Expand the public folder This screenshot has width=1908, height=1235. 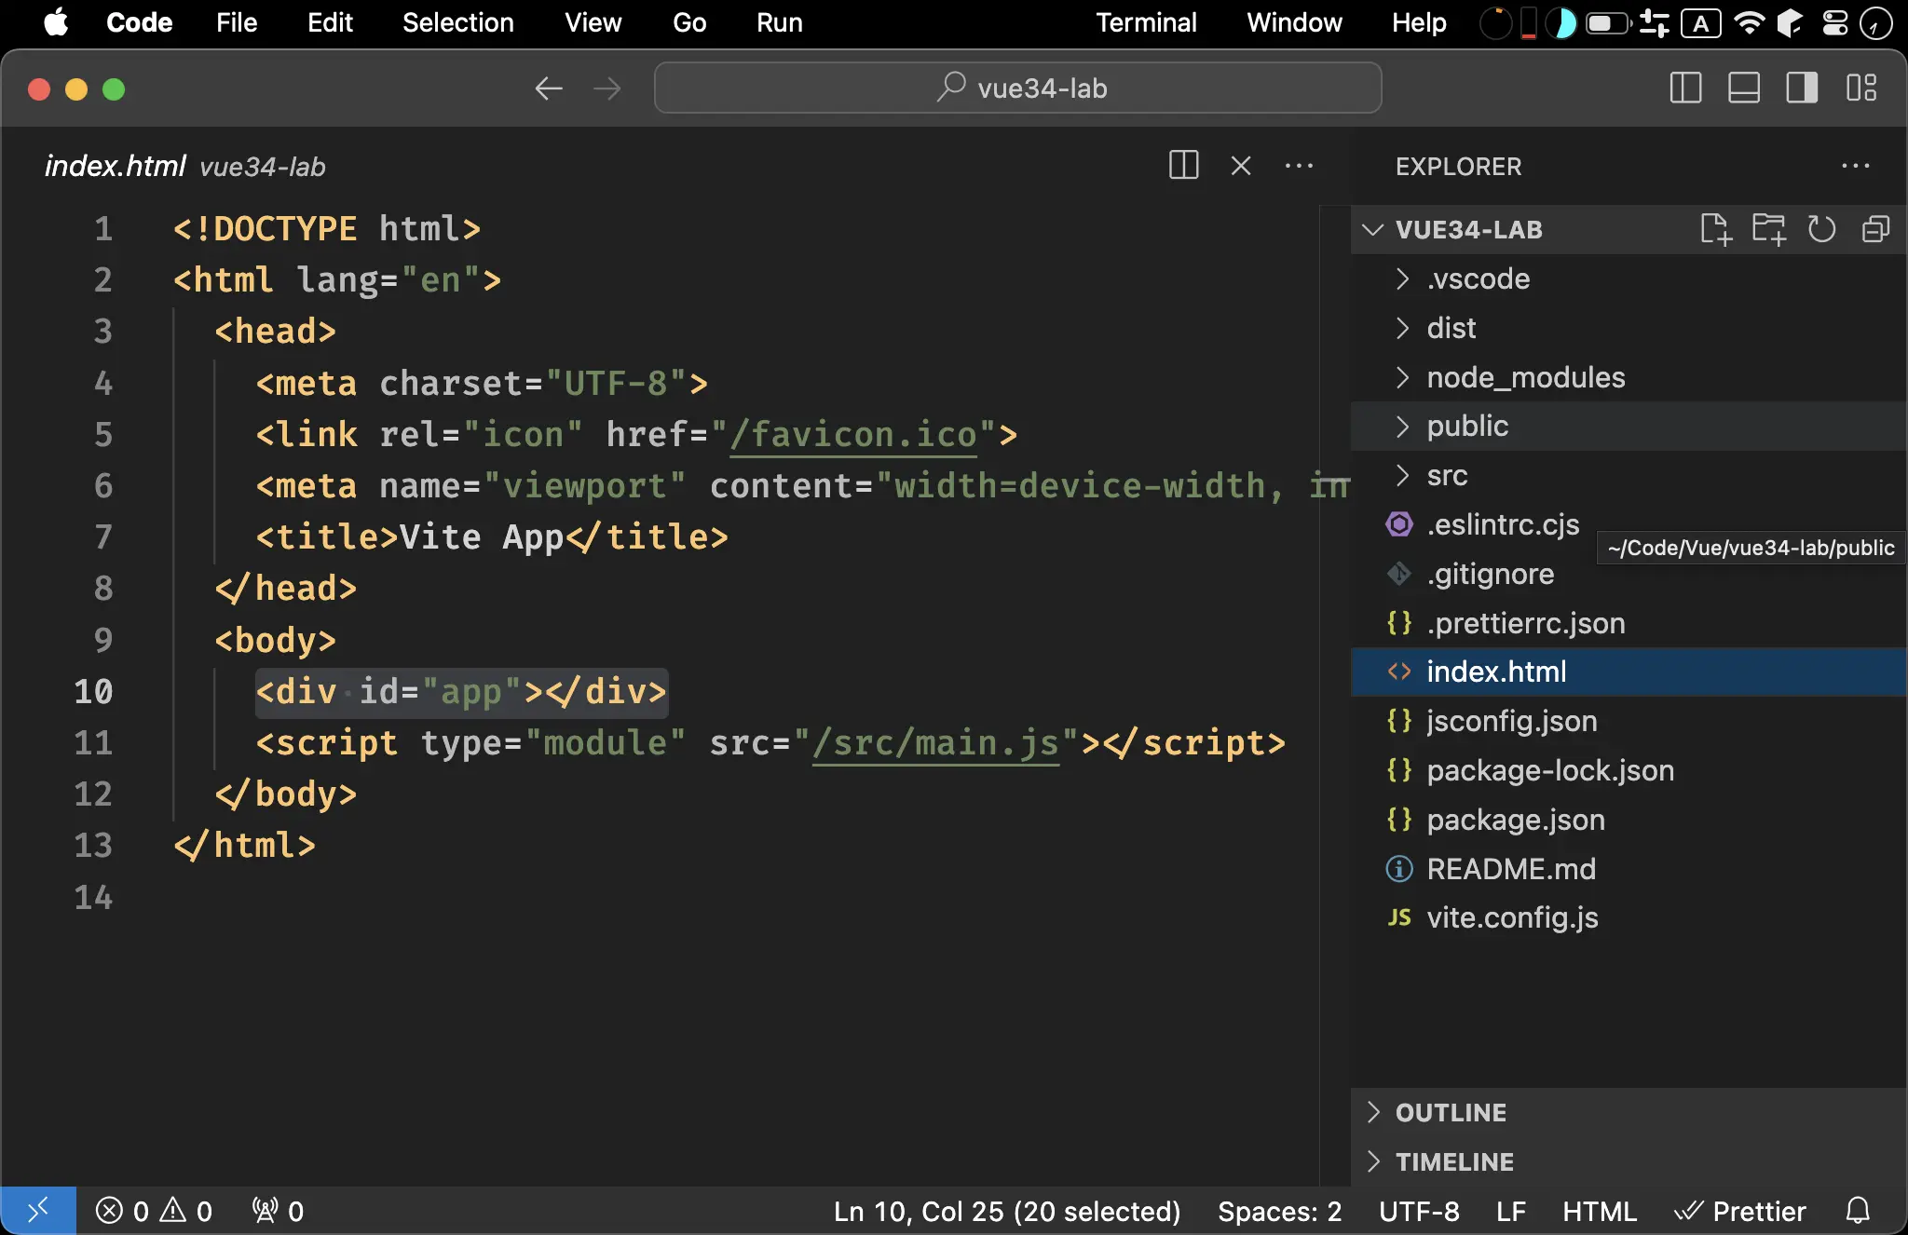coord(1629,426)
